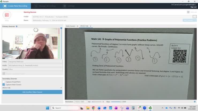Click the IPEVO document camera preview
The height and width of the screenshot is (111, 198).
pyautogui.click(x=131, y=64)
